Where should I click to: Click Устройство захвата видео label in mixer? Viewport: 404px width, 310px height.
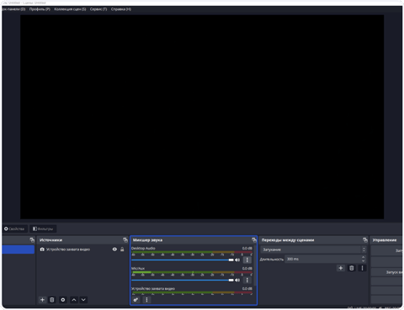click(153, 288)
